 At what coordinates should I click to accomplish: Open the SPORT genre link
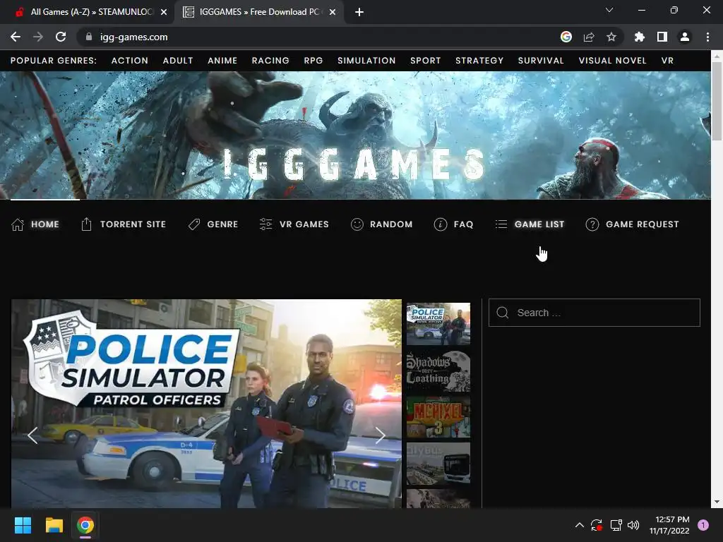[426, 61]
